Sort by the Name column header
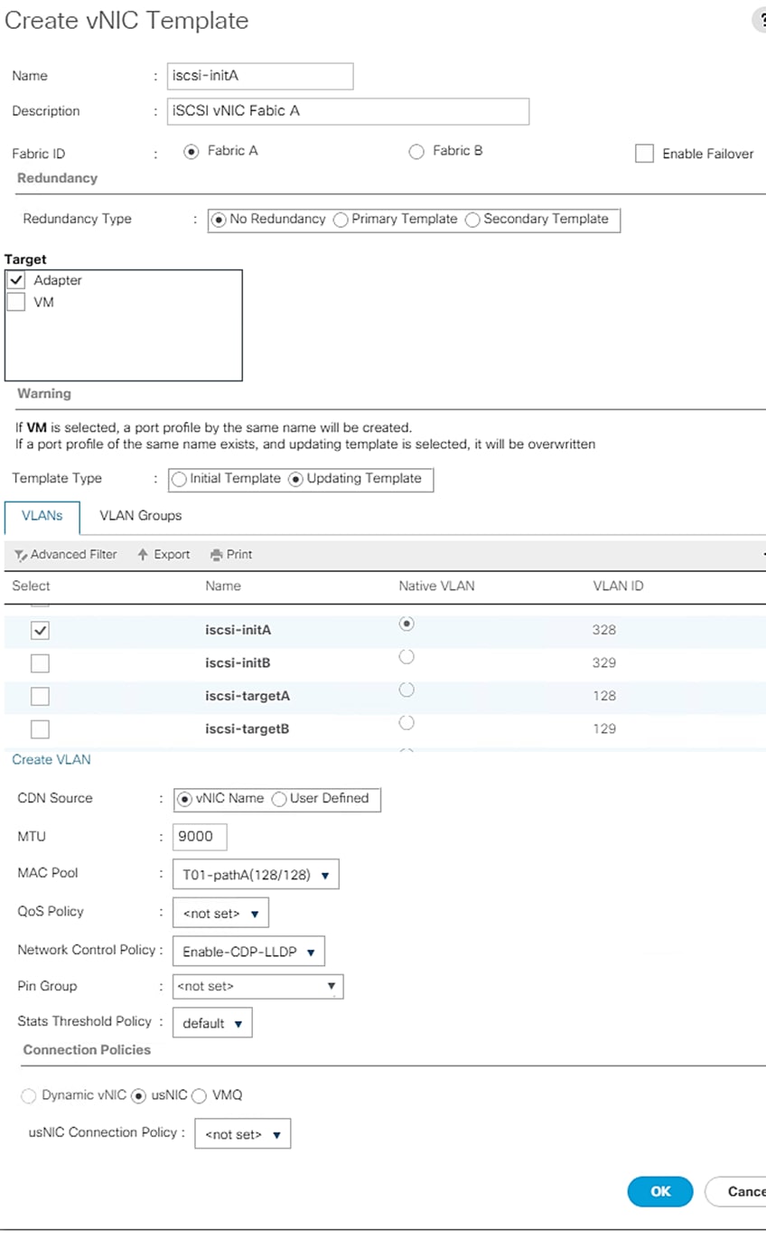The height and width of the screenshot is (1239, 766). tap(223, 587)
